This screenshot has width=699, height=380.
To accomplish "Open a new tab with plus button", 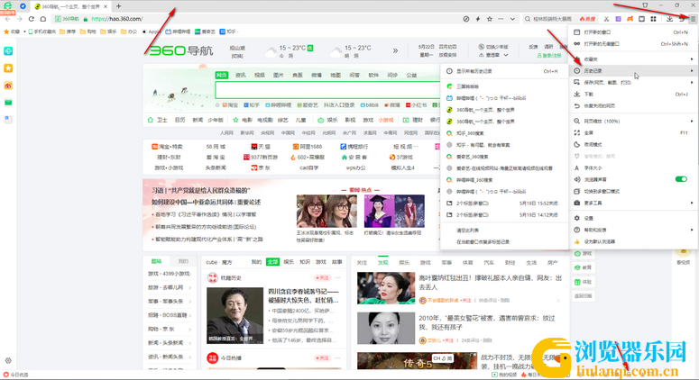I will point(118,6).
